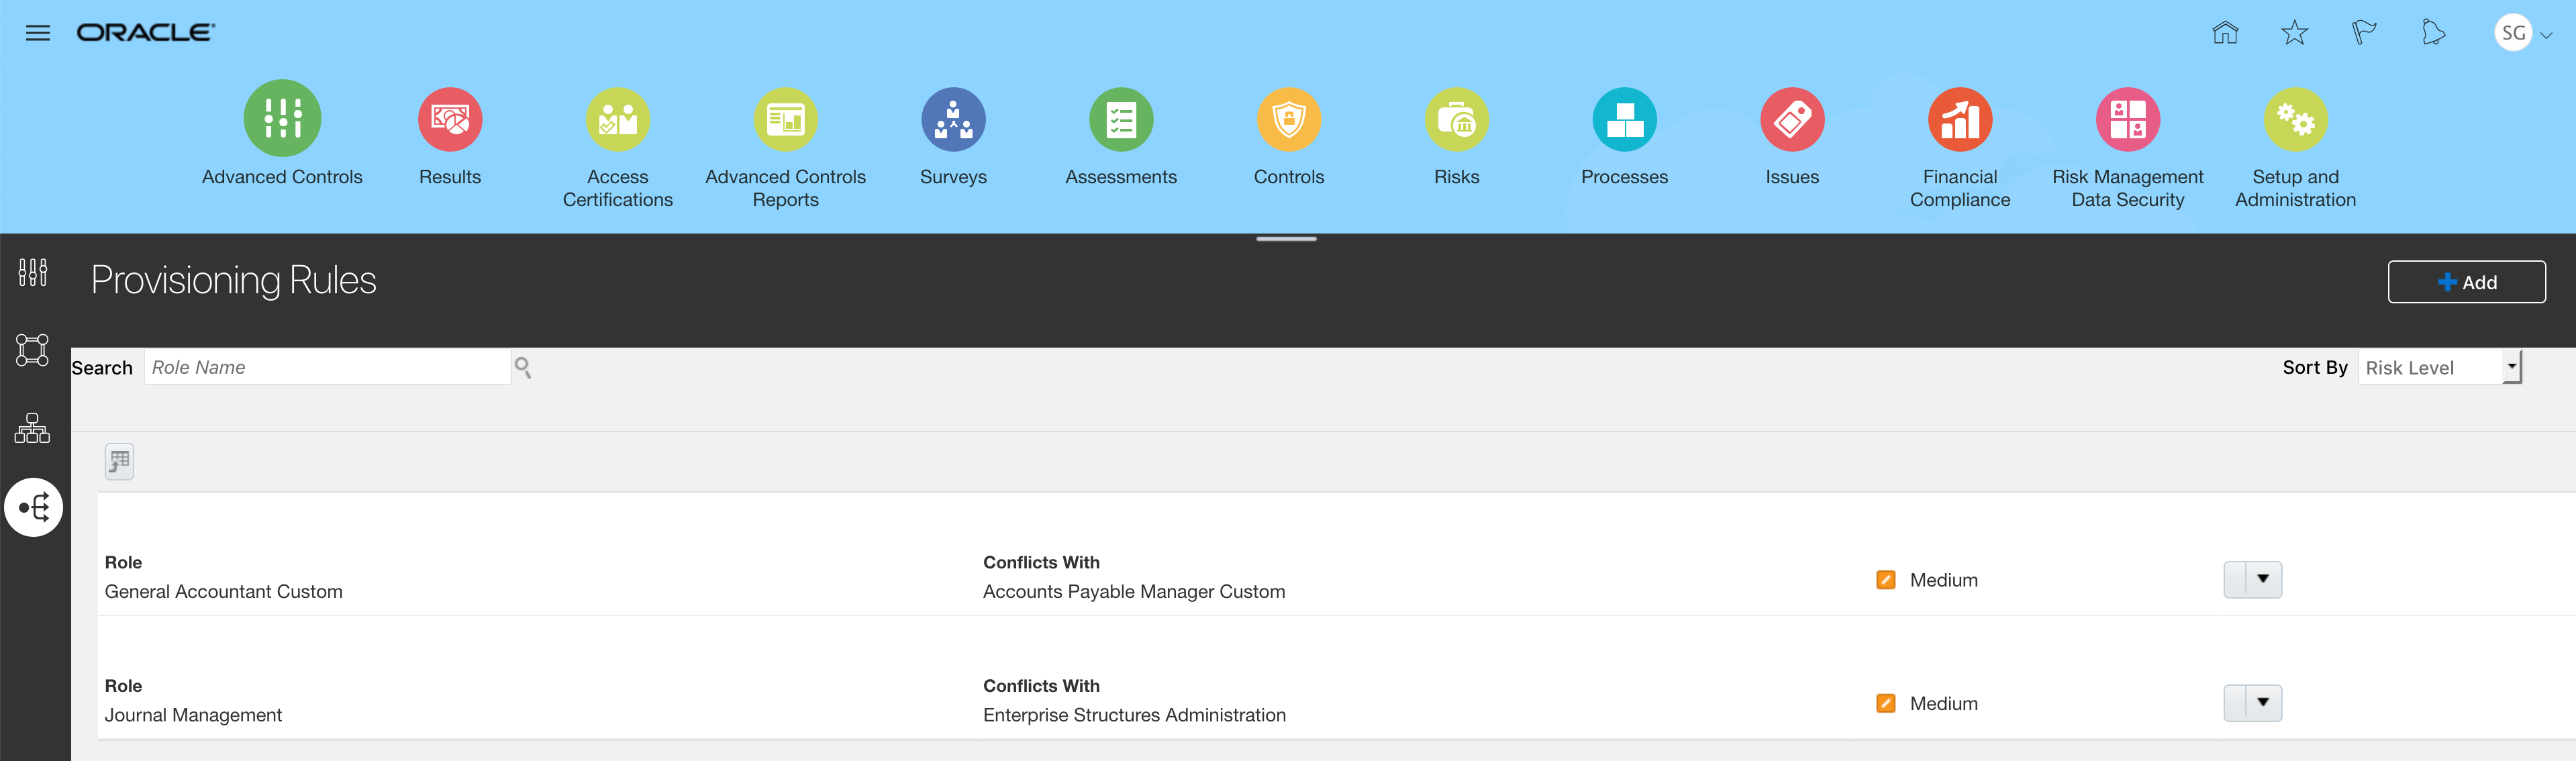The width and height of the screenshot is (2576, 761).
Task: Click the export to spreadsheet icon
Action: click(119, 461)
